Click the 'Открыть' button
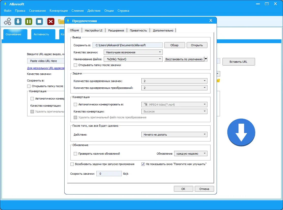 (197, 45)
